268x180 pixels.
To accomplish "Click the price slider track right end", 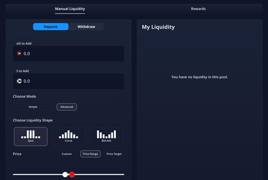I will tap(124, 174).
